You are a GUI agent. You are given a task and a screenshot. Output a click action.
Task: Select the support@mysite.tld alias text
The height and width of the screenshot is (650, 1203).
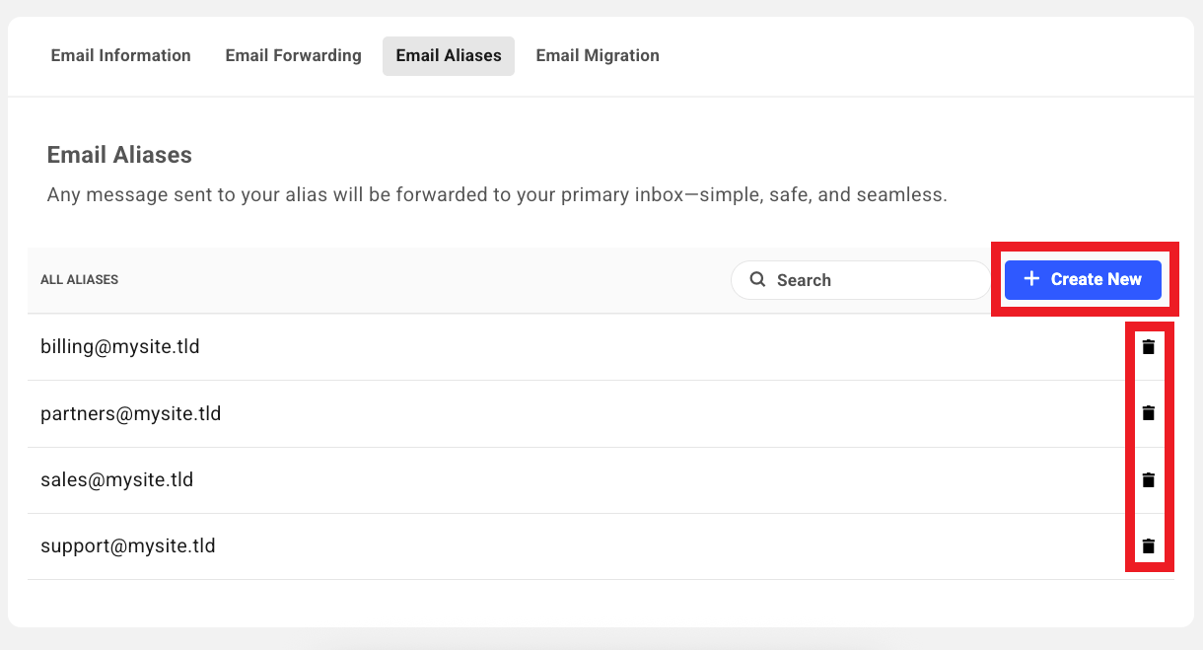click(x=128, y=545)
